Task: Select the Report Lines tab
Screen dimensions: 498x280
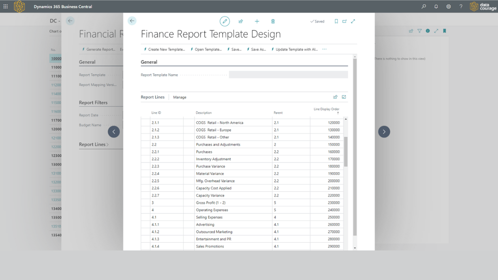Action: (153, 97)
